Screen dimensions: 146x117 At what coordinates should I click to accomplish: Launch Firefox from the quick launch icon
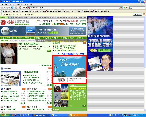(x=13, y=115)
